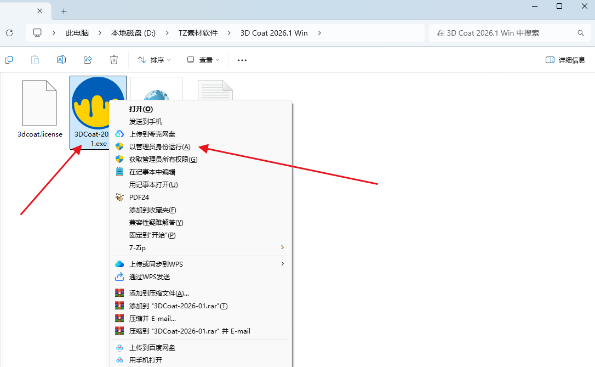This screenshot has width=595, height=367.
Task: Choose 添加到 "3DCoat-2026-01.rar"(T)
Action: click(x=201, y=306)
